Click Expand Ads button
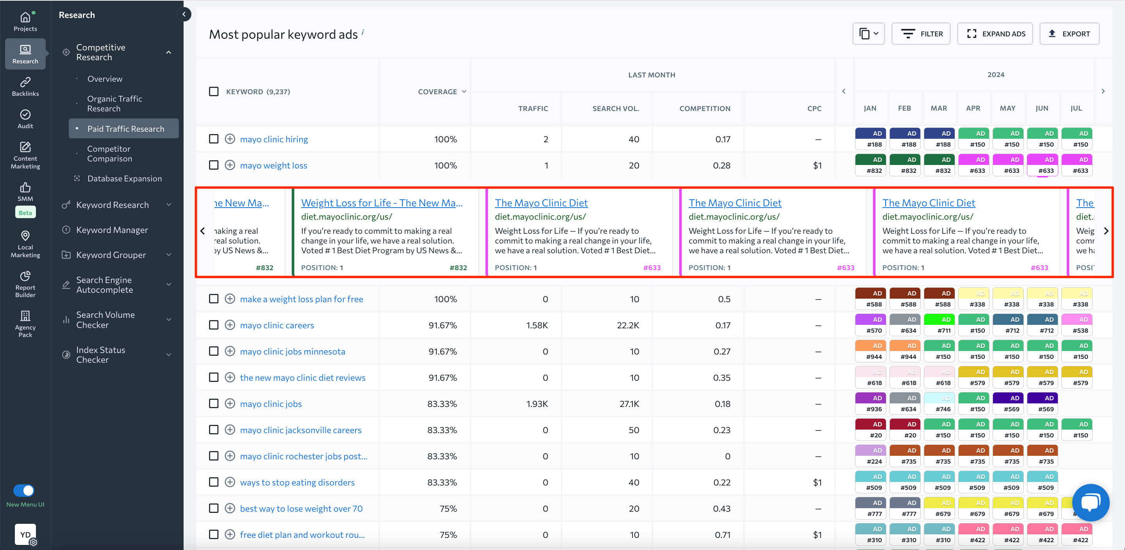Screen dimensions: 1125x550 (x=995, y=34)
